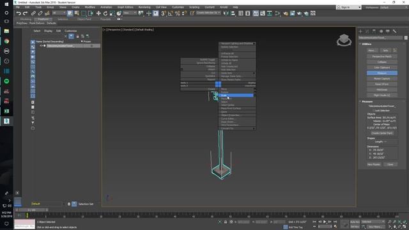Image resolution: width=409 pixels, height=230 pixels.
Task: Open Scene Explorer Display menu
Action: (48, 31)
